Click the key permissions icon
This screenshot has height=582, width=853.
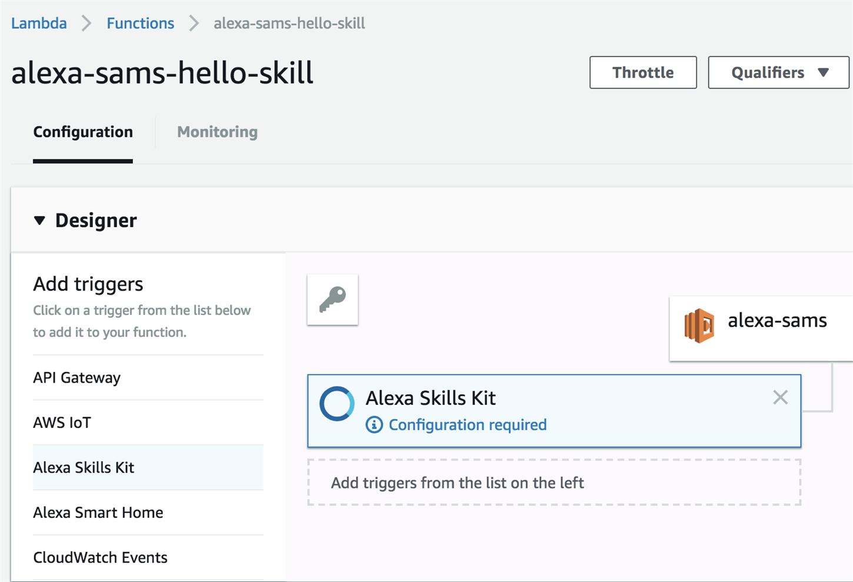point(332,300)
